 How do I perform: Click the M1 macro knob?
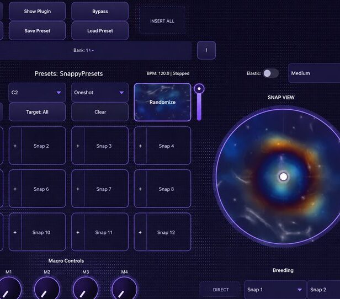9,289
